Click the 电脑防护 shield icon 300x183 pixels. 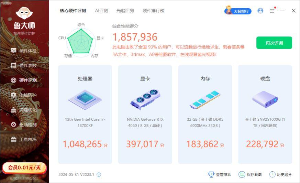[x=13, y=95]
